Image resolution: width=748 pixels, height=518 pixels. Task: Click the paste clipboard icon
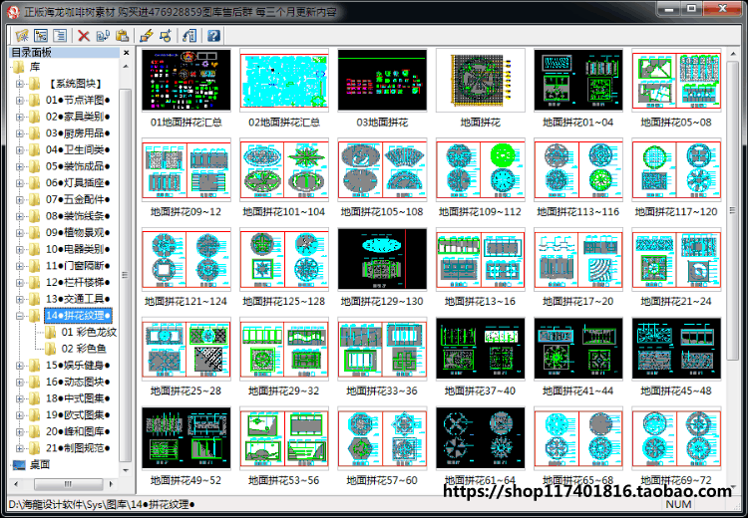(122, 35)
